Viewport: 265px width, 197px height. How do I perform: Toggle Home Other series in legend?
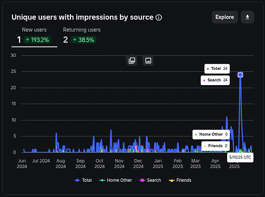(116, 180)
